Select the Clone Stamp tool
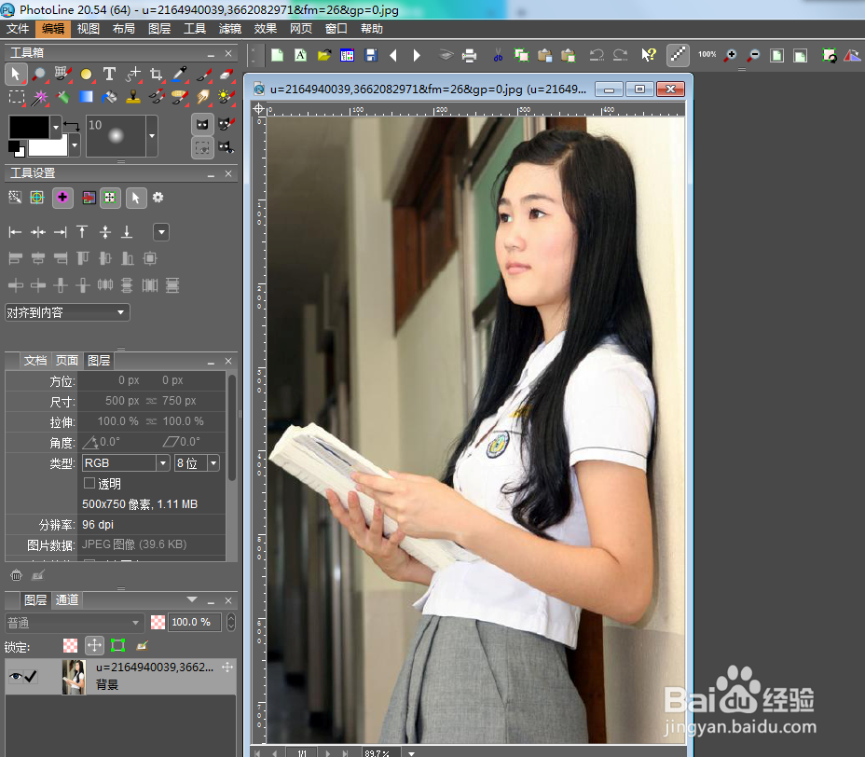This screenshot has height=757, width=865. click(133, 98)
